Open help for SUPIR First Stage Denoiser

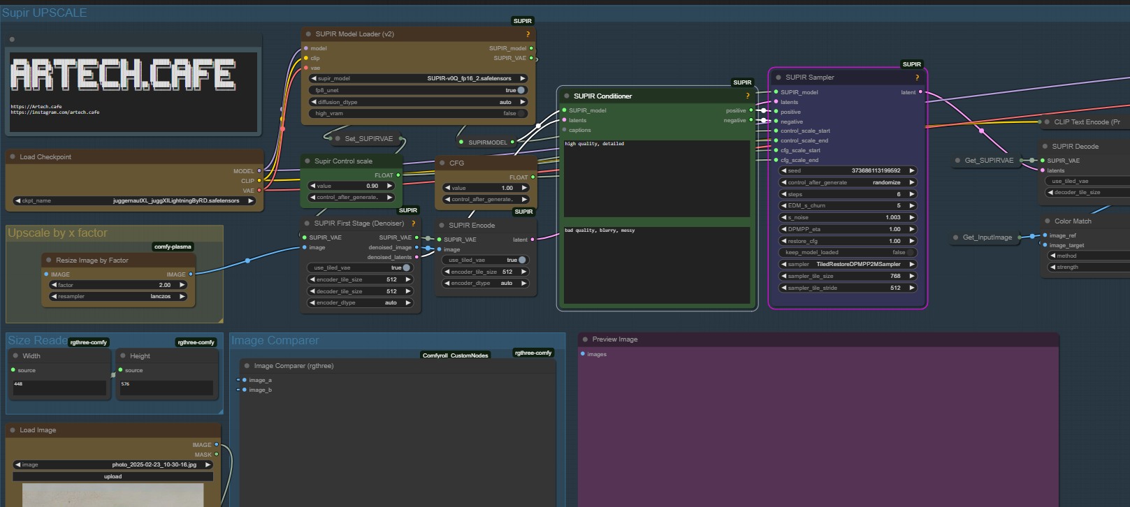point(413,223)
